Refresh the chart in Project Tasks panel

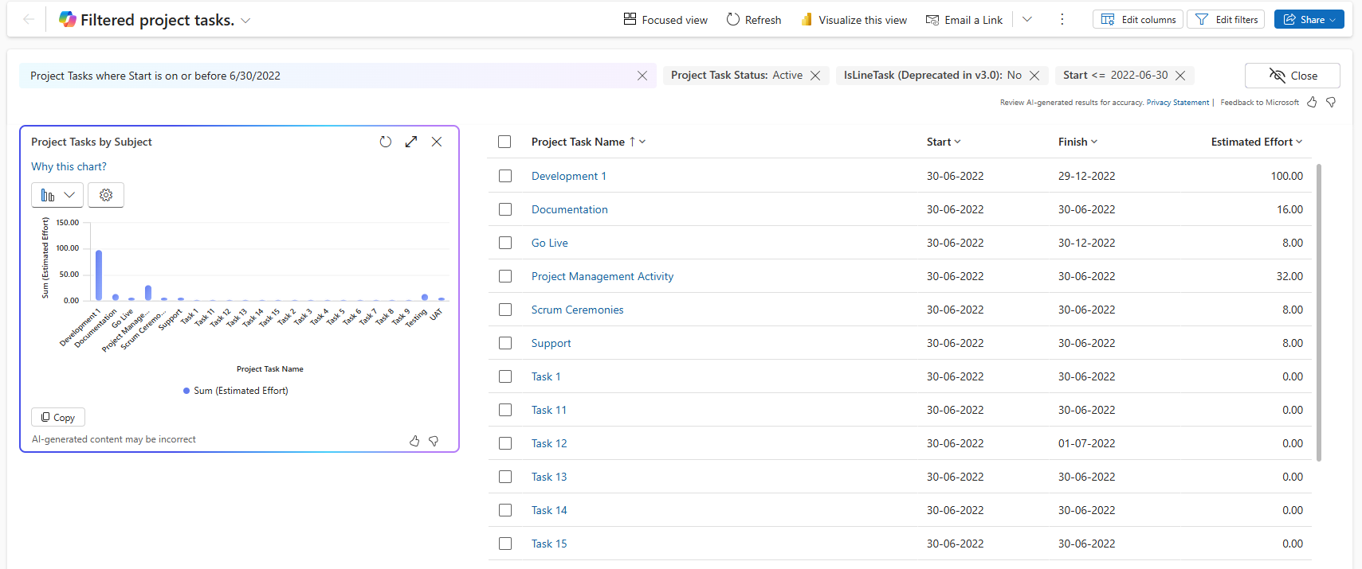[386, 142]
